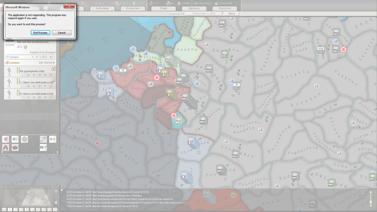Click log entry about influencing Soviet Union

(120, 199)
